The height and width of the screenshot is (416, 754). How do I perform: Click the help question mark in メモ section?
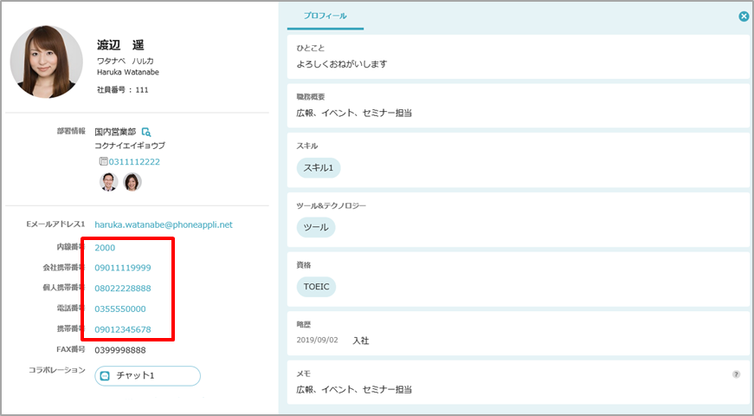[x=736, y=374]
